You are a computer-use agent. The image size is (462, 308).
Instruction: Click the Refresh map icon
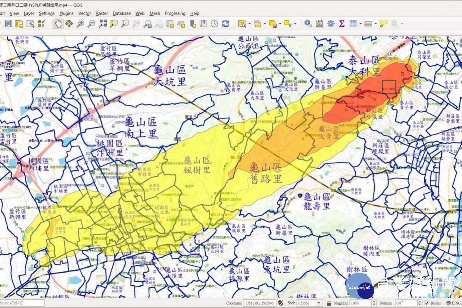[225, 24]
